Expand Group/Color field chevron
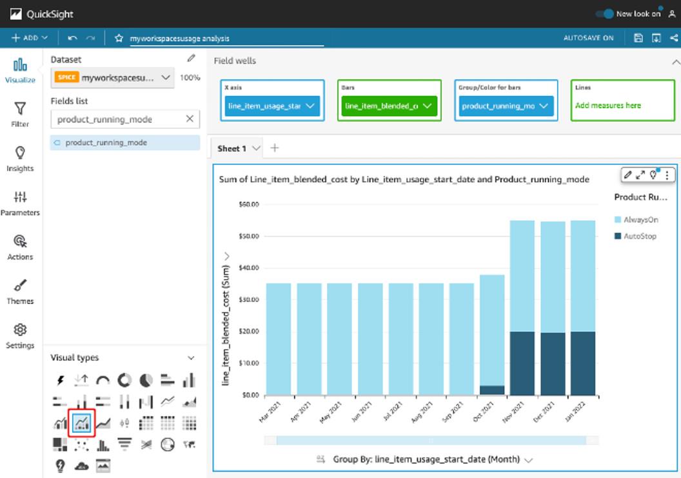Viewport: 681px width, 478px height. pyautogui.click(x=544, y=106)
